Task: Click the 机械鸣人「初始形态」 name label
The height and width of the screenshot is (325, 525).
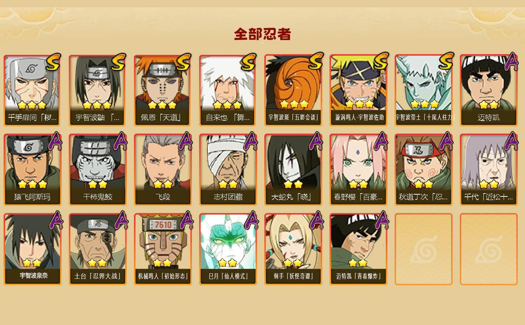Action: click(x=163, y=276)
